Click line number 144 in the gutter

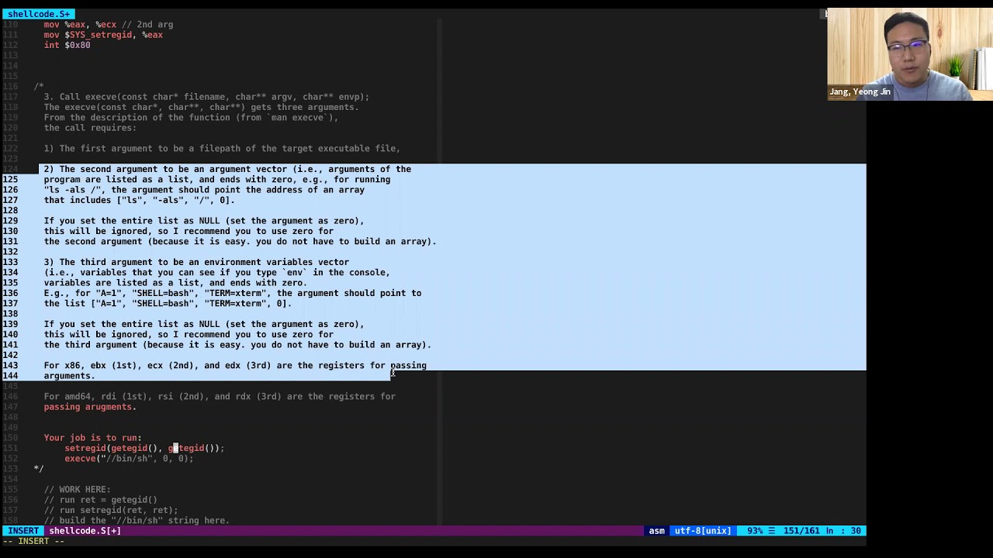(x=10, y=376)
